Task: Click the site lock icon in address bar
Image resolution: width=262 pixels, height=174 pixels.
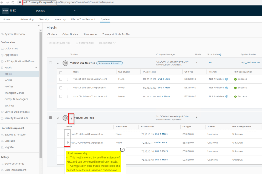Action: (x=20, y=2)
